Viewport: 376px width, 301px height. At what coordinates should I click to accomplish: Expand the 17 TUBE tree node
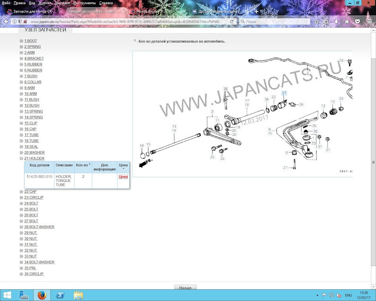tap(21, 135)
